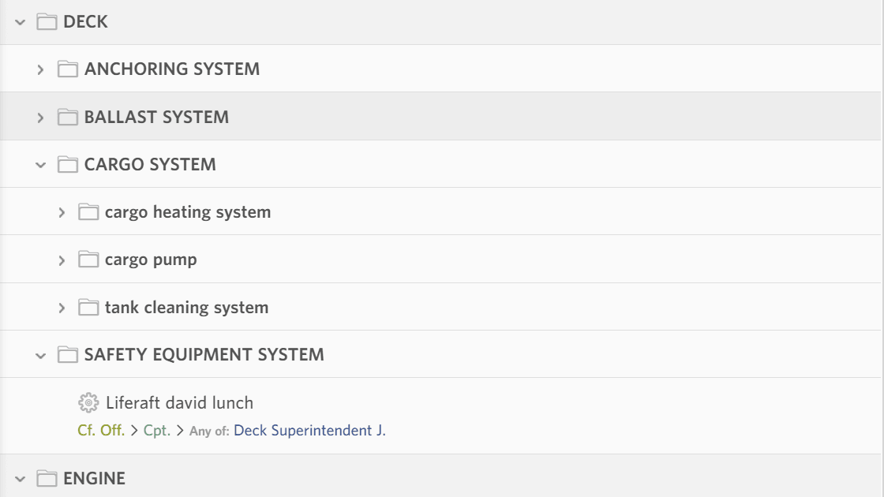Click the BALLAST SYSTEM folder icon
Viewport: 884px width, 497px height.
coord(69,116)
